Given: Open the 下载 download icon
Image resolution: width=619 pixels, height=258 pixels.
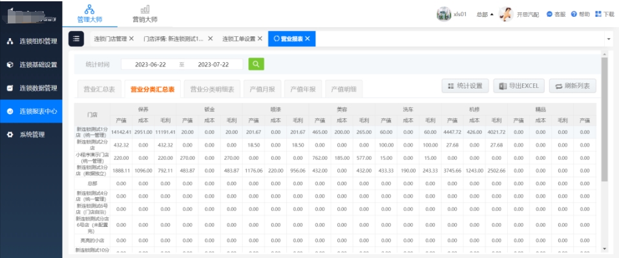Looking at the screenshot, I should [598, 14].
